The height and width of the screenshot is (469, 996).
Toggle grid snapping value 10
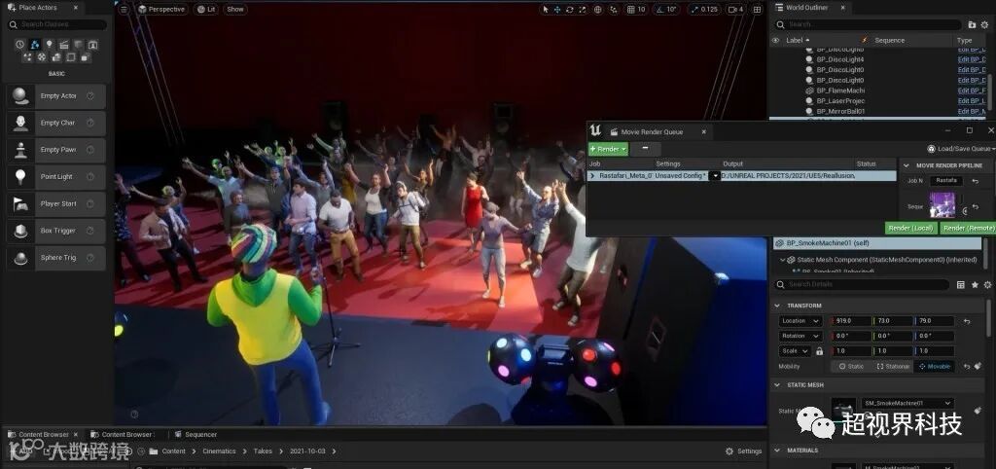(636, 10)
